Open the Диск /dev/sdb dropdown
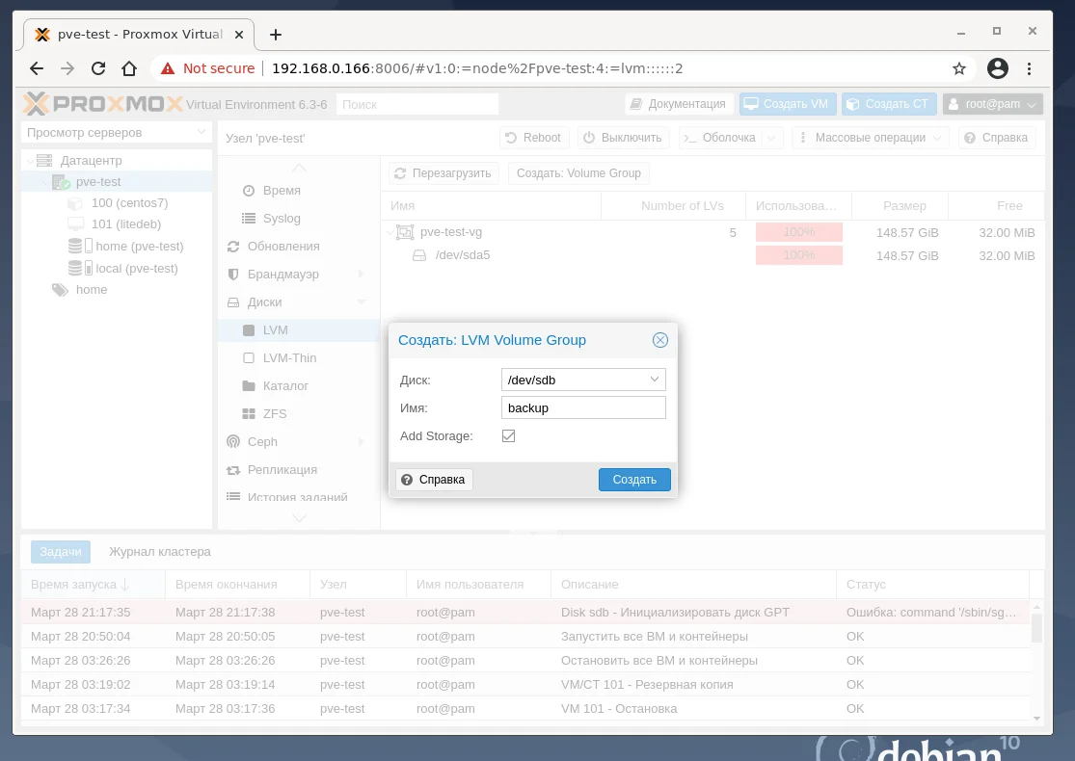 coord(583,380)
